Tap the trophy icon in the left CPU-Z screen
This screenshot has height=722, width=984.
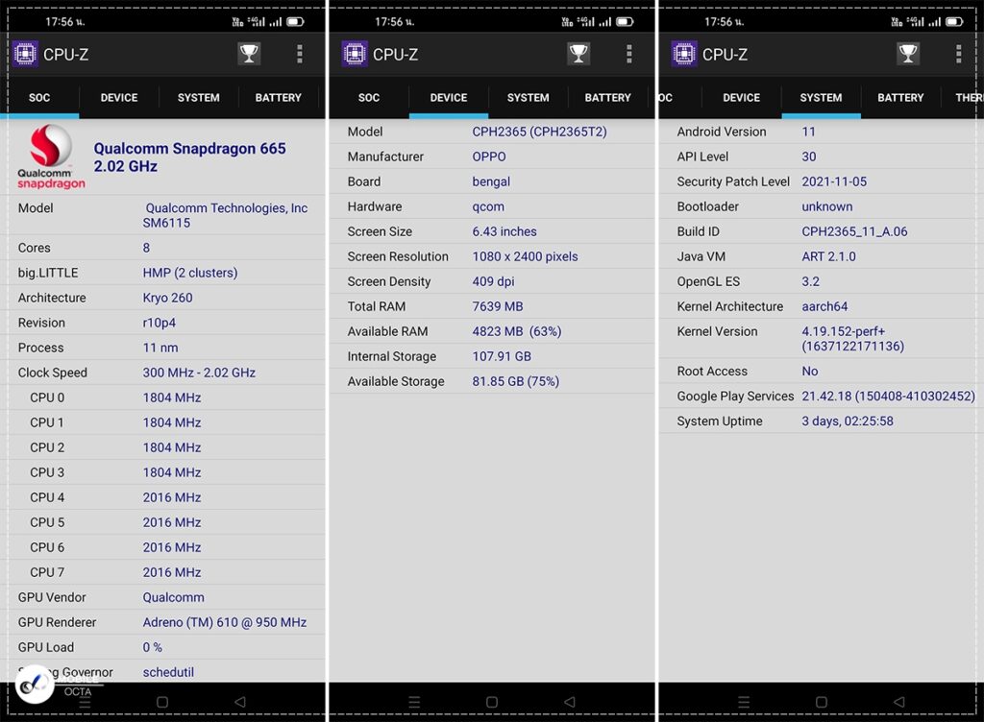pyautogui.click(x=249, y=54)
